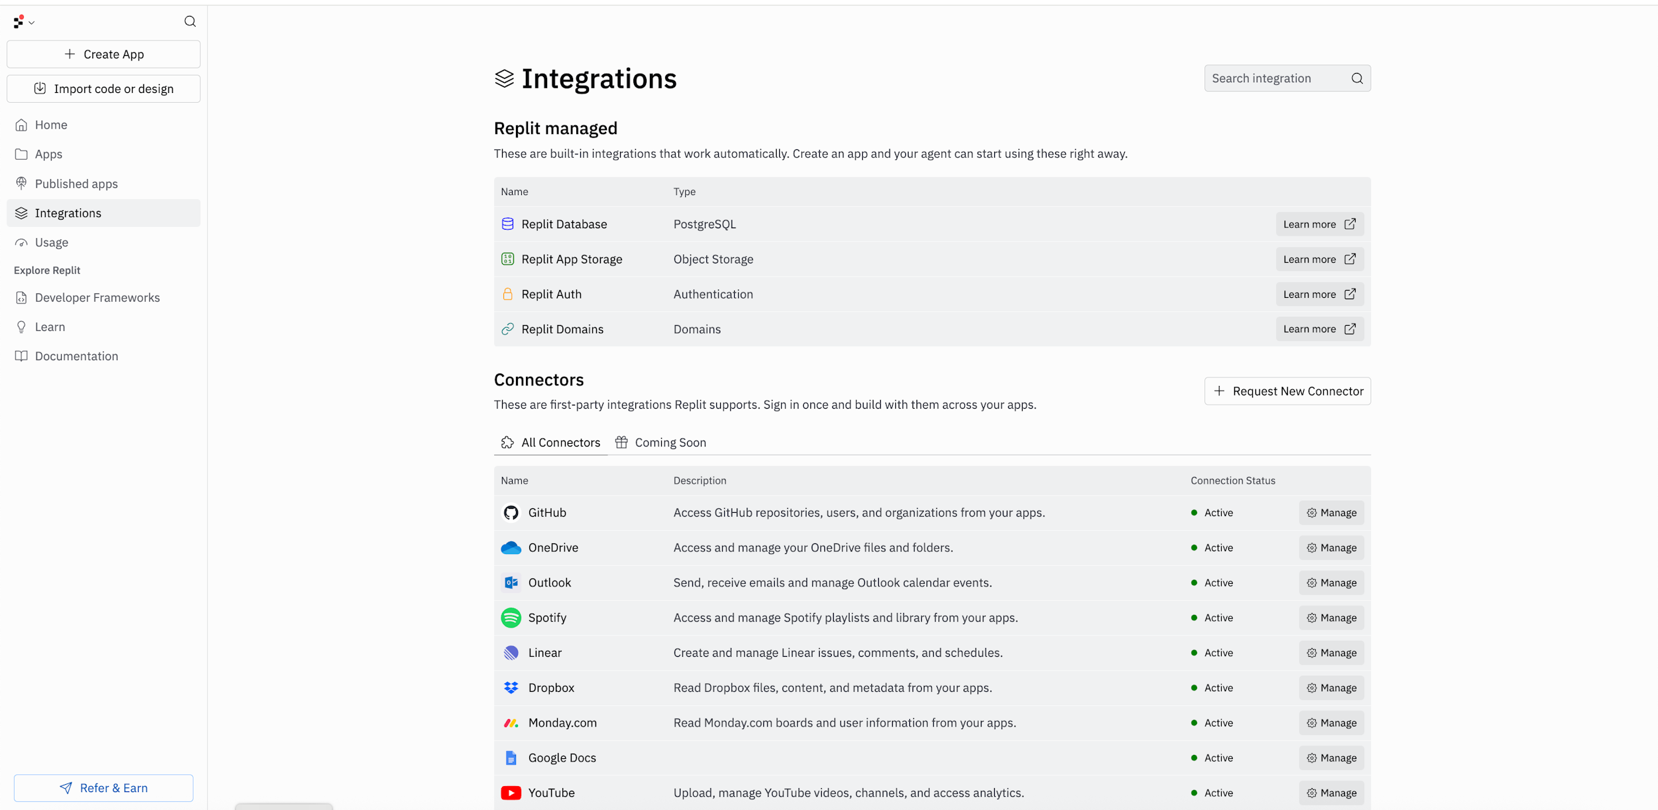Manage the Linear connector
This screenshot has height=810, width=1658.
pos(1331,653)
